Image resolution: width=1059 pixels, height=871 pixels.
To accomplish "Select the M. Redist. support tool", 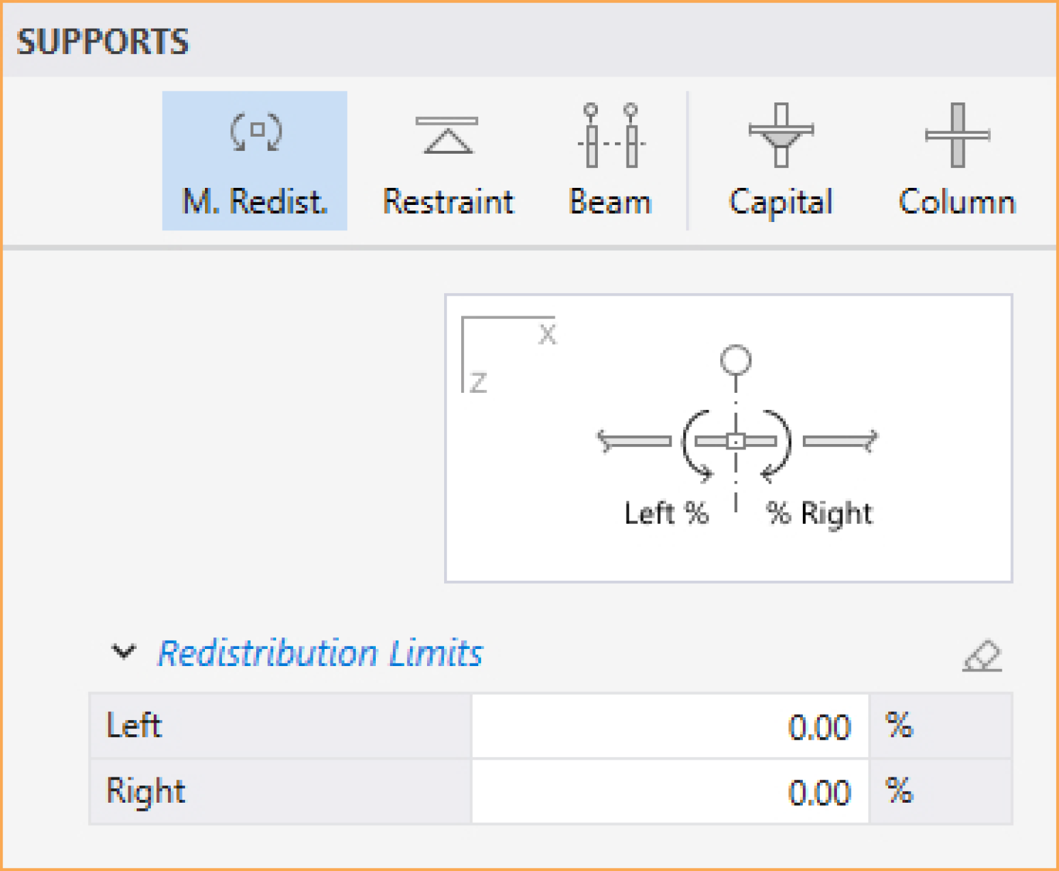I will coord(255,161).
